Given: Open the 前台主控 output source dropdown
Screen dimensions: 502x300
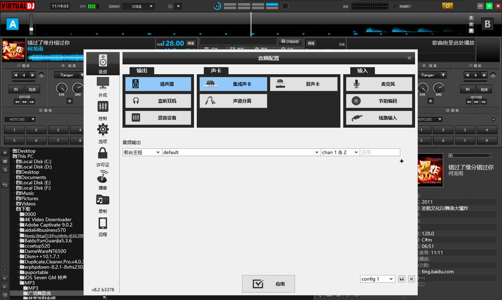Looking at the screenshot, I should click(142, 152).
